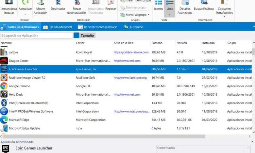Click install date 27/03/2019
Screen dimensions: 255x153
click(x=210, y=77)
